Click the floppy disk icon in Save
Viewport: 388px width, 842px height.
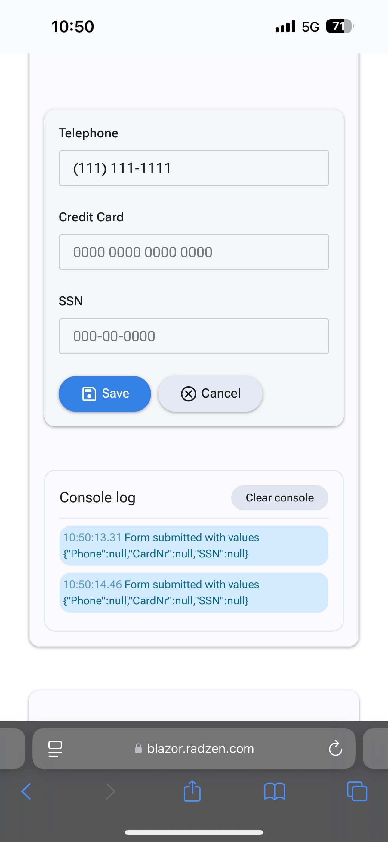tap(89, 394)
